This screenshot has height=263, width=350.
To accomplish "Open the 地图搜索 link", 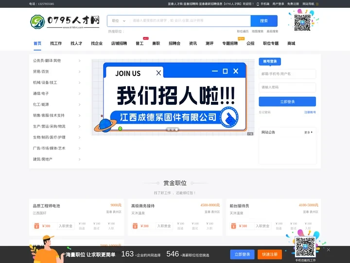I will click(258, 31).
